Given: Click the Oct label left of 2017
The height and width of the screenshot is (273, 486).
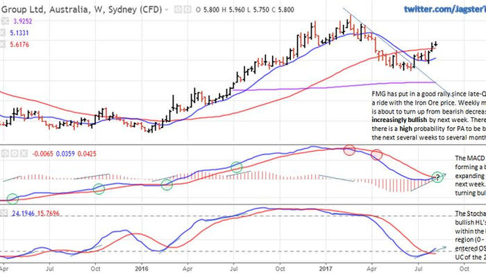Looking at the screenshot, I should [280, 269].
